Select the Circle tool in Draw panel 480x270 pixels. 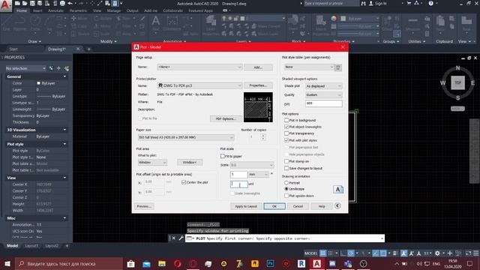(35, 23)
